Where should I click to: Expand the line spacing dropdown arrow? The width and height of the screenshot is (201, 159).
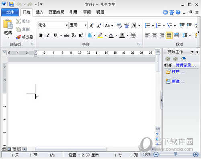coord(190,35)
